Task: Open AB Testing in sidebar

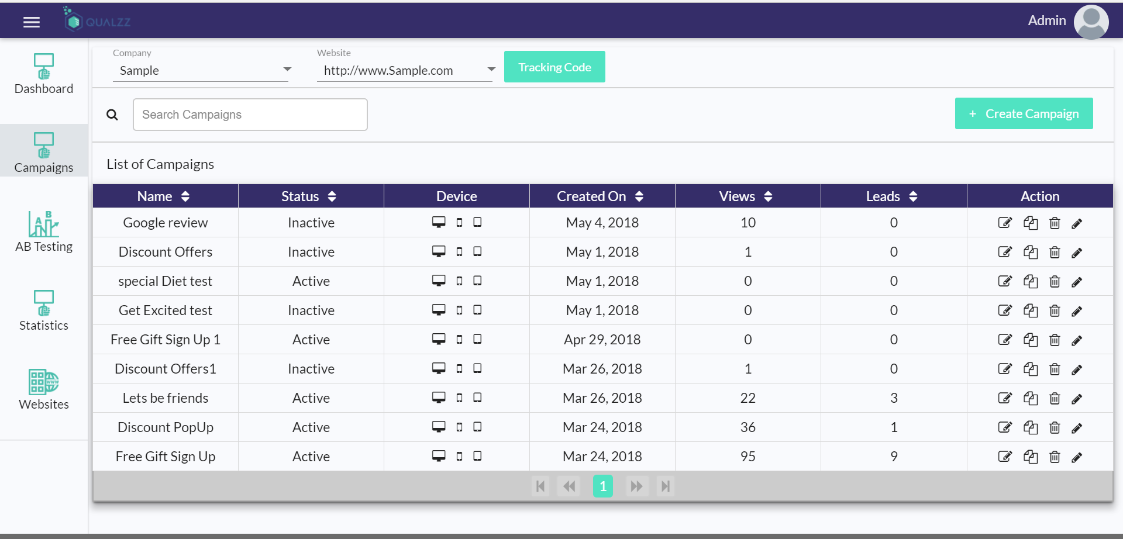Action: tap(44, 232)
